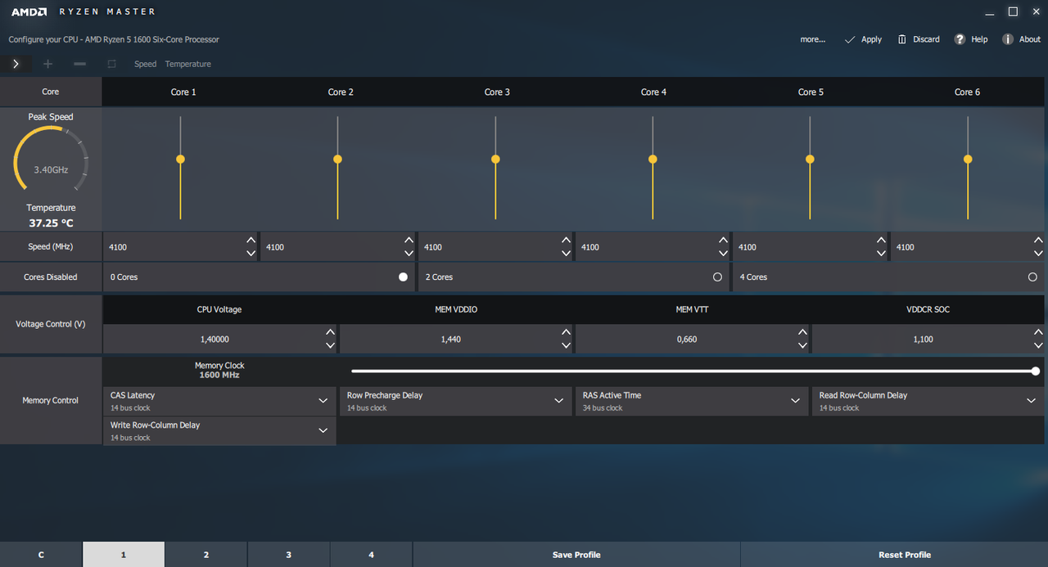1048x567 pixels.
Task: Click the Apply checkmark icon
Action: 850,39
